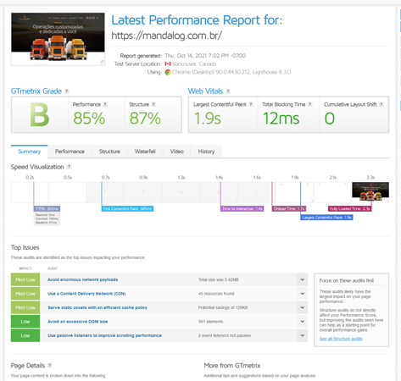Open the site screenshot thumbnail

coord(58,39)
